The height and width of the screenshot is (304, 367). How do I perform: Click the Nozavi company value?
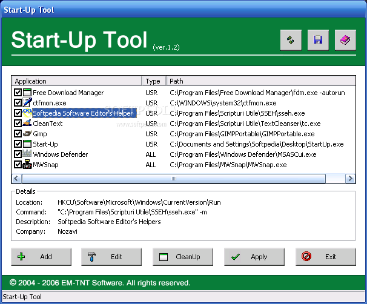click(x=67, y=231)
